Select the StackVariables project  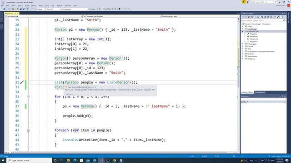252,56
